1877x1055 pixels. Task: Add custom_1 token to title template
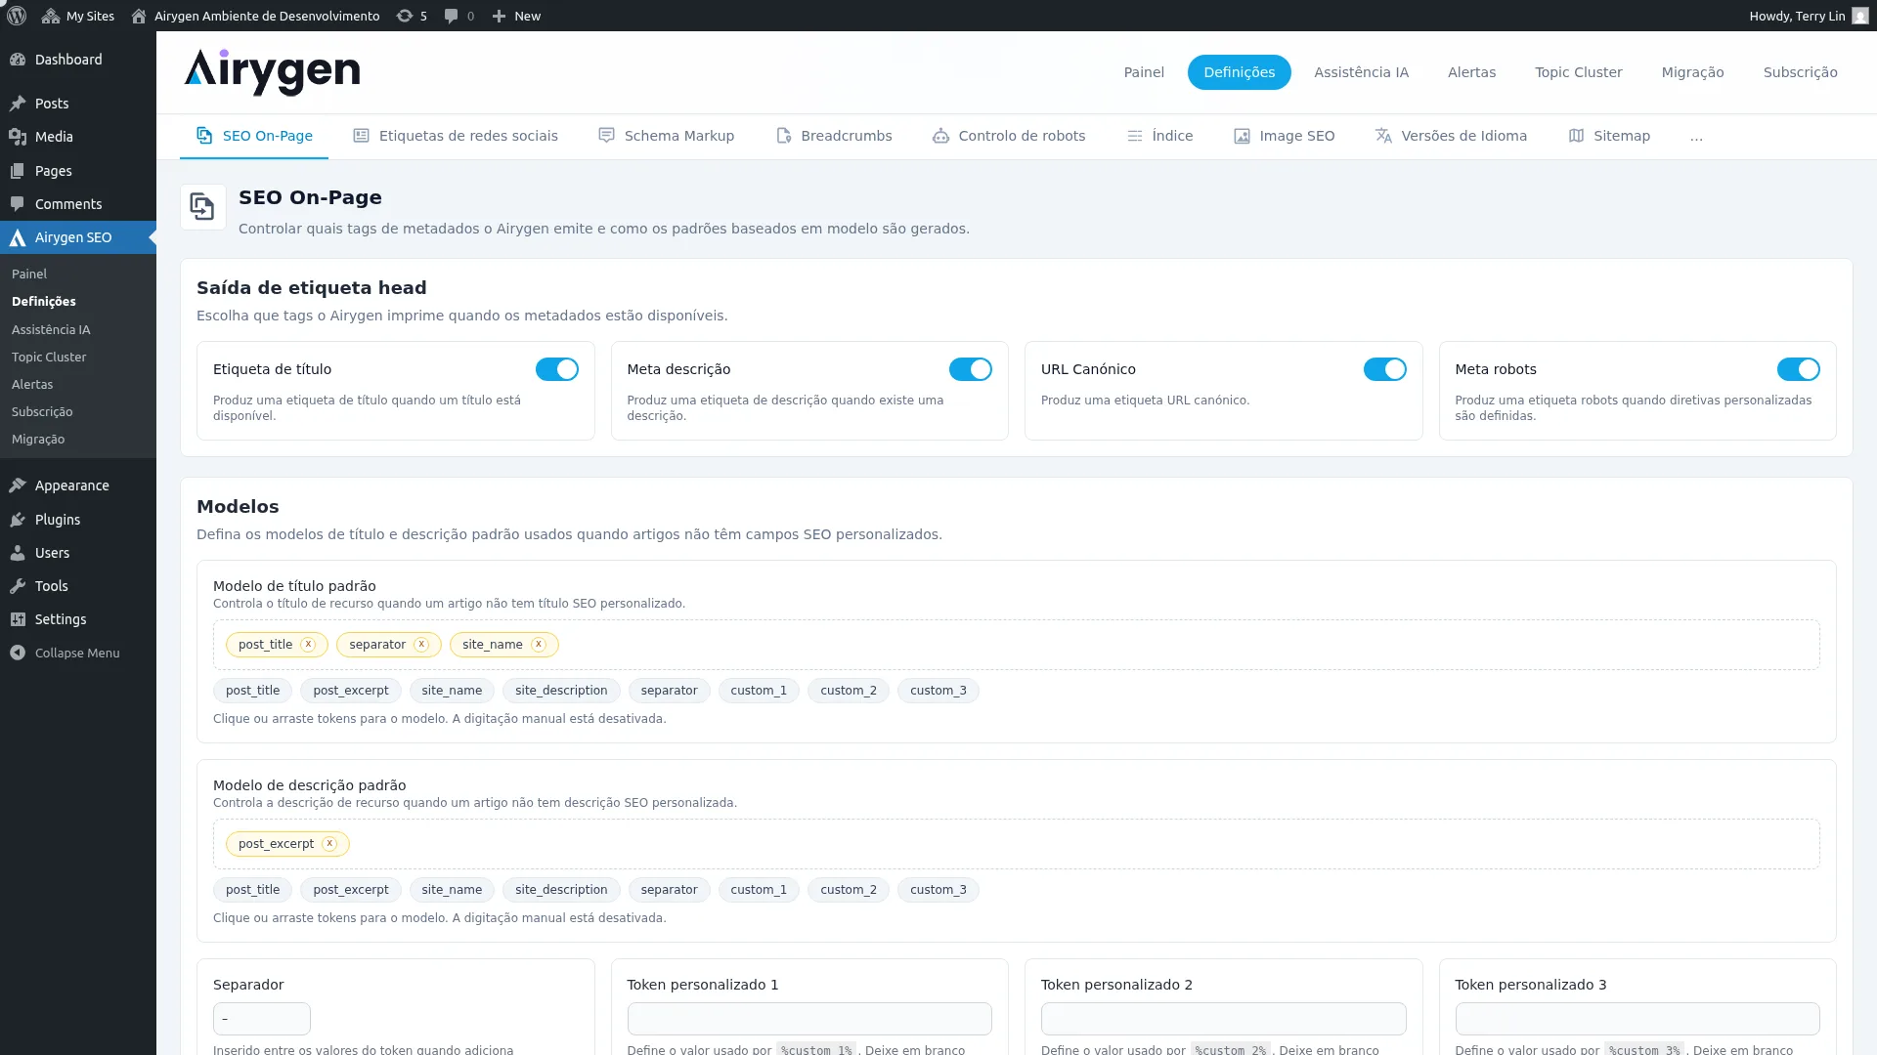pyautogui.click(x=759, y=691)
